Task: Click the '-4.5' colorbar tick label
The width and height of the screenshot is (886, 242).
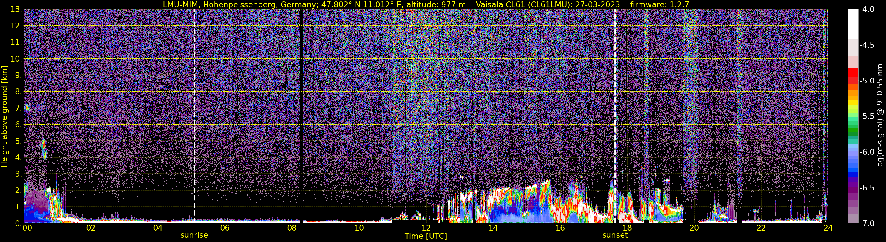Action: (x=867, y=45)
